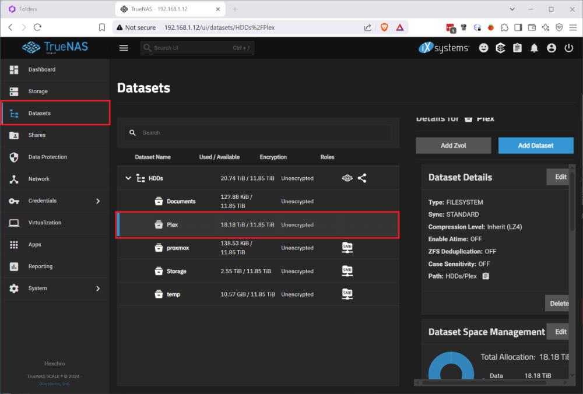Image resolution: width=583 pixels, height=394 pixels.
Task: Toggle the hamburger sidebar menu button
Action: pyautogui.click(x=124, y=48)
